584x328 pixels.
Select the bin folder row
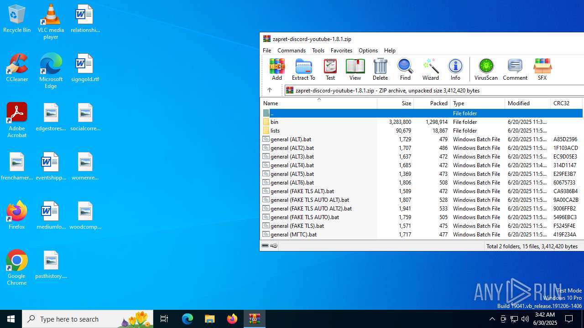[422, 122]
